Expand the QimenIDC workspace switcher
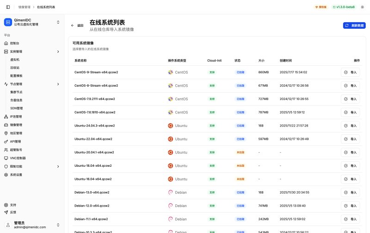Image resolution: width=370 pixels, height=233 pixels. (x=58, y=22)
